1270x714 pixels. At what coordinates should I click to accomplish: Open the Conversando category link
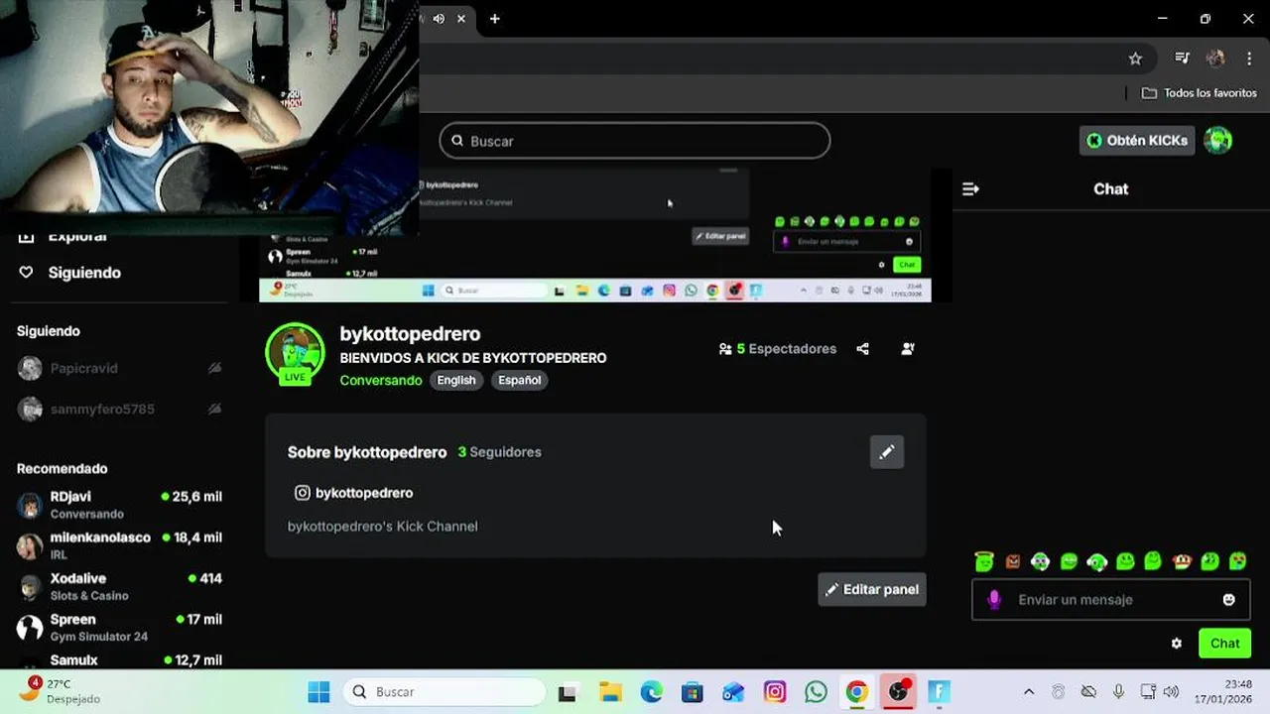pyautogui.click(x=381, y=380)
